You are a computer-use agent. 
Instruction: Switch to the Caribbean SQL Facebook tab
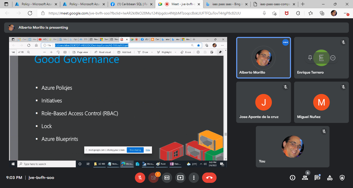[x=131, y=4]
